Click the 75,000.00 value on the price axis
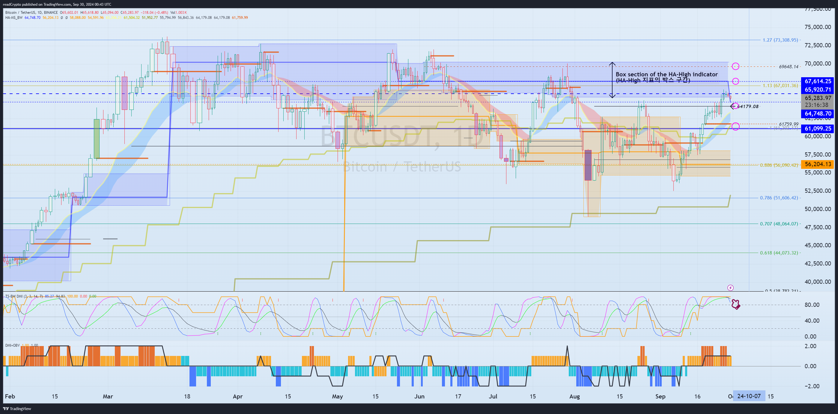Image resolution: width=838 pixels, height=414 pixels. [818, 27]
